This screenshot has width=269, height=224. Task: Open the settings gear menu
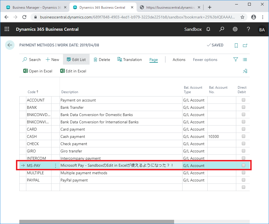(235, 29)
